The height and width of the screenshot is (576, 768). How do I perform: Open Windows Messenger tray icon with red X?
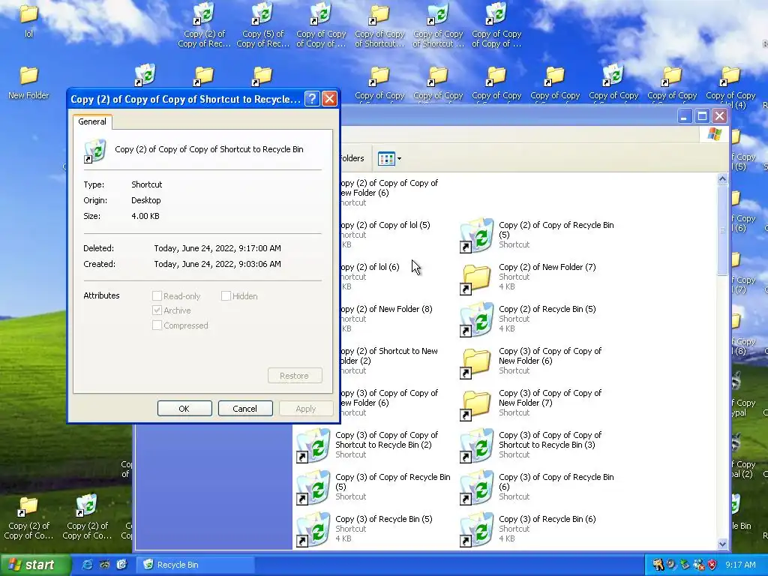tap(698, 565)
